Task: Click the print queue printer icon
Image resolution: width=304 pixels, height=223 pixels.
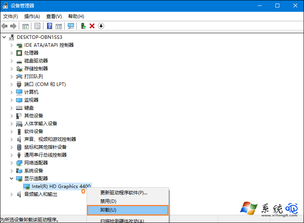Action: point(19,77)
